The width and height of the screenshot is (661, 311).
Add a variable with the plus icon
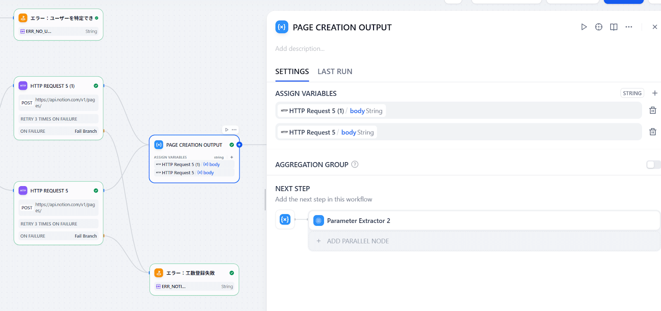(x=655, y=93)
